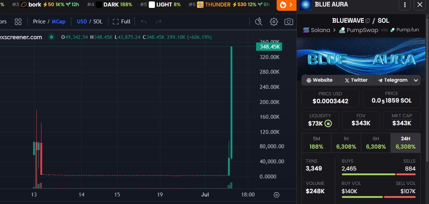Click the PumpSwap DEX link
This screenshot has height=204, width=429.
tap(359, 30)
